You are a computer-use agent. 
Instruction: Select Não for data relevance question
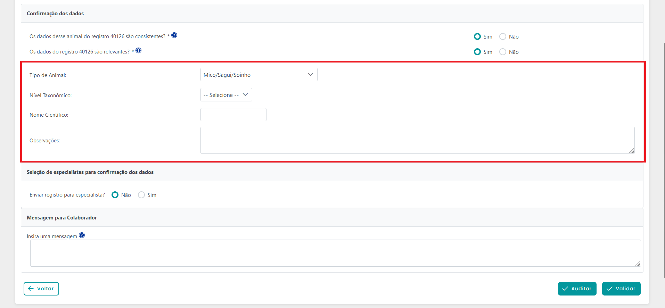[x=503, y=52]
